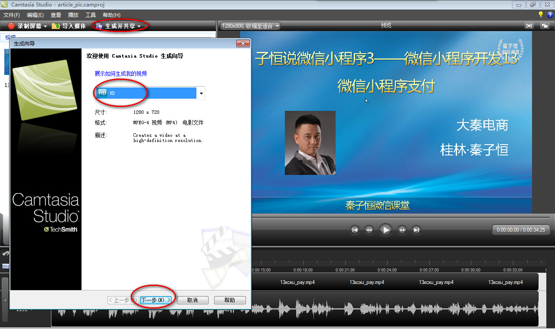
Task: Open the 帮助(H) menu
Action: pyautogui.click(x=111, y=15)
